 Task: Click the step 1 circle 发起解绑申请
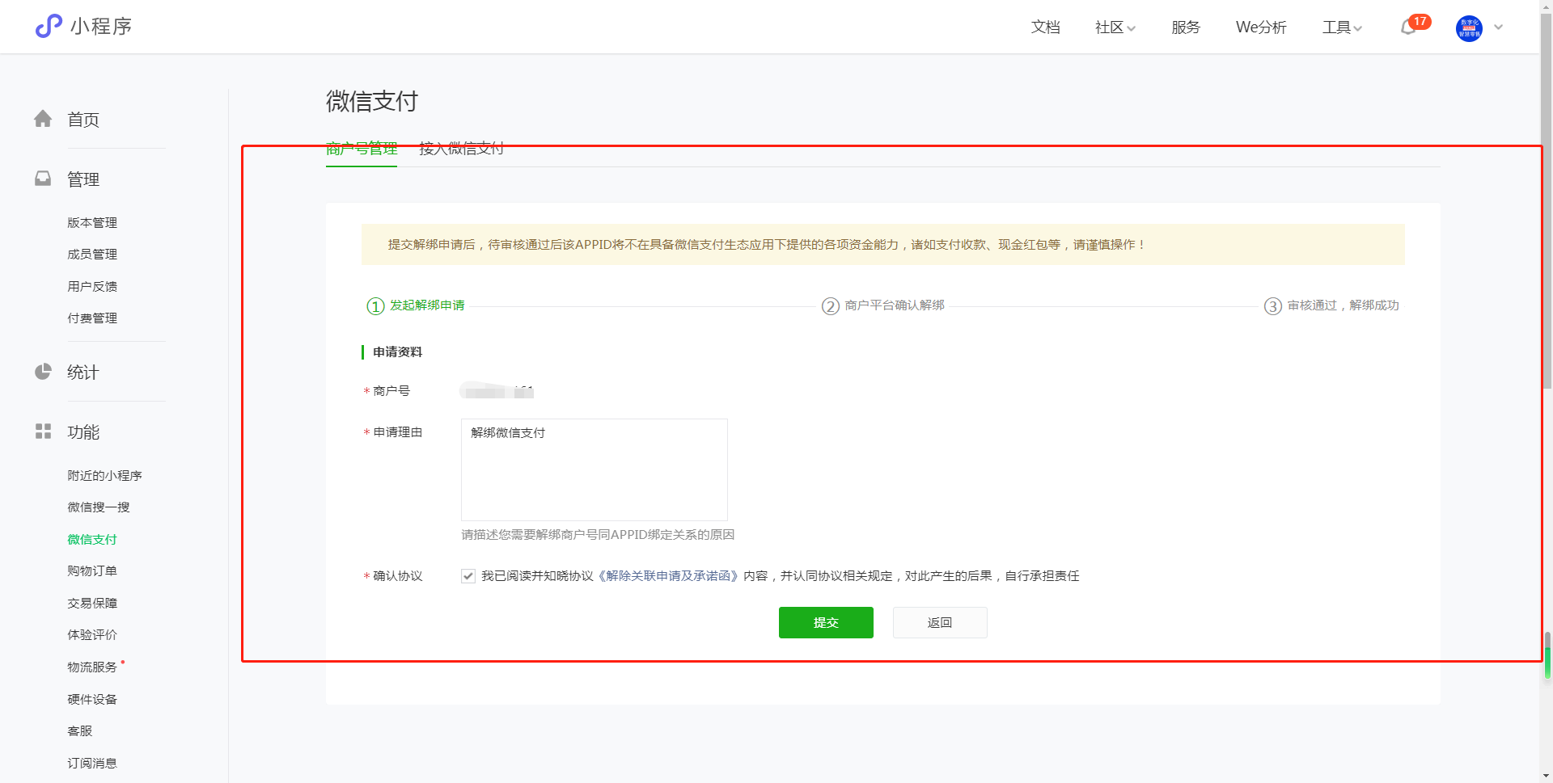tap(375, 306)
